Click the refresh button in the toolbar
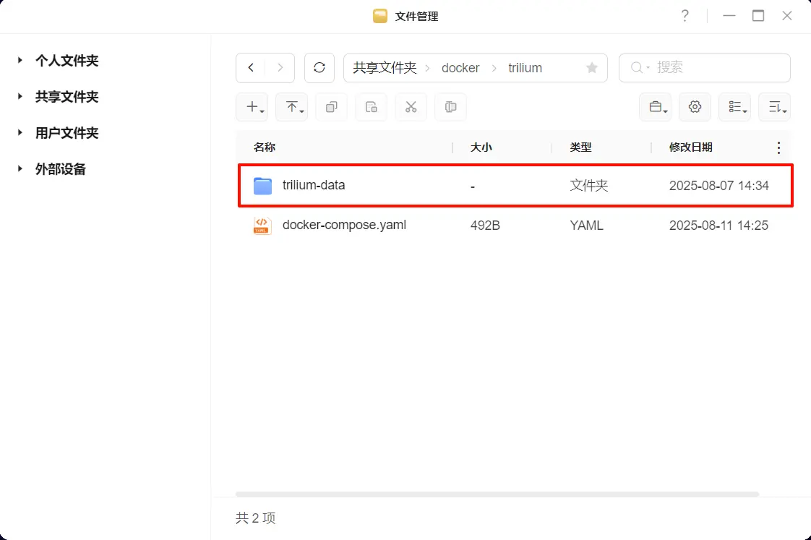This screenshot has width=811, height=540. click(x=319, y=68)
